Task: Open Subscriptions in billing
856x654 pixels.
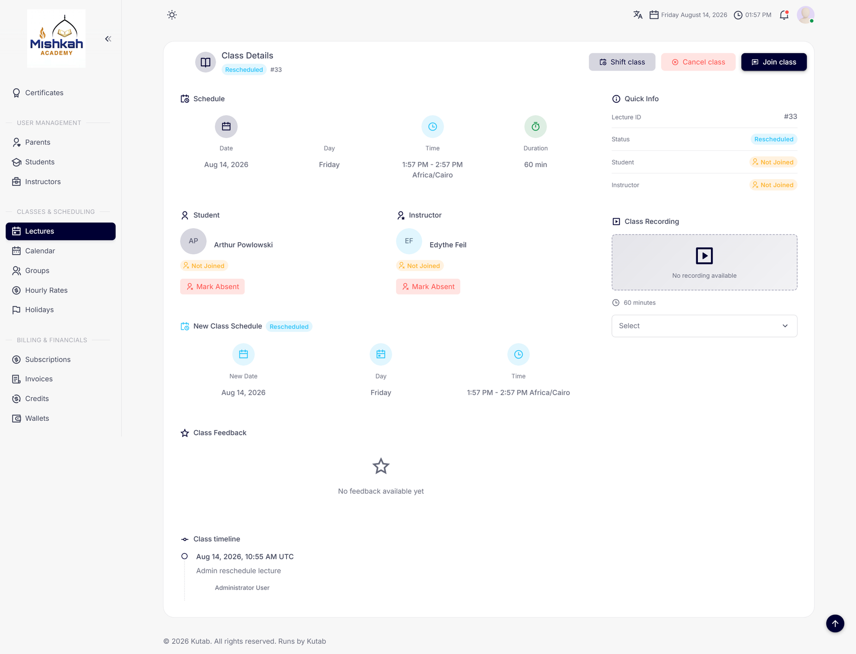Action: (61, 360)
